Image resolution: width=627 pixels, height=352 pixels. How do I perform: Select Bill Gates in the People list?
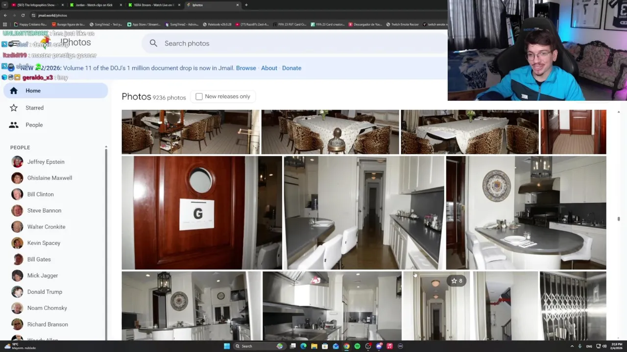(x=39, y=259)
